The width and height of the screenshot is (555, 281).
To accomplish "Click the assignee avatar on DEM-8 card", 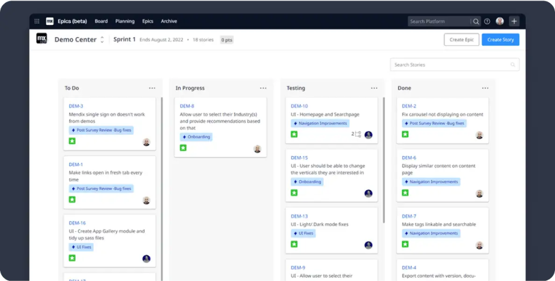I will tap(257, 149).
